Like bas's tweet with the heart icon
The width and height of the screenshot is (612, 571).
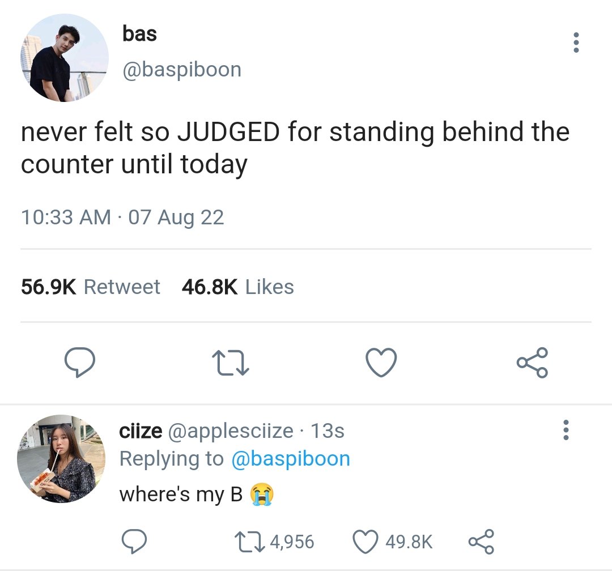(x=381, y=363)
